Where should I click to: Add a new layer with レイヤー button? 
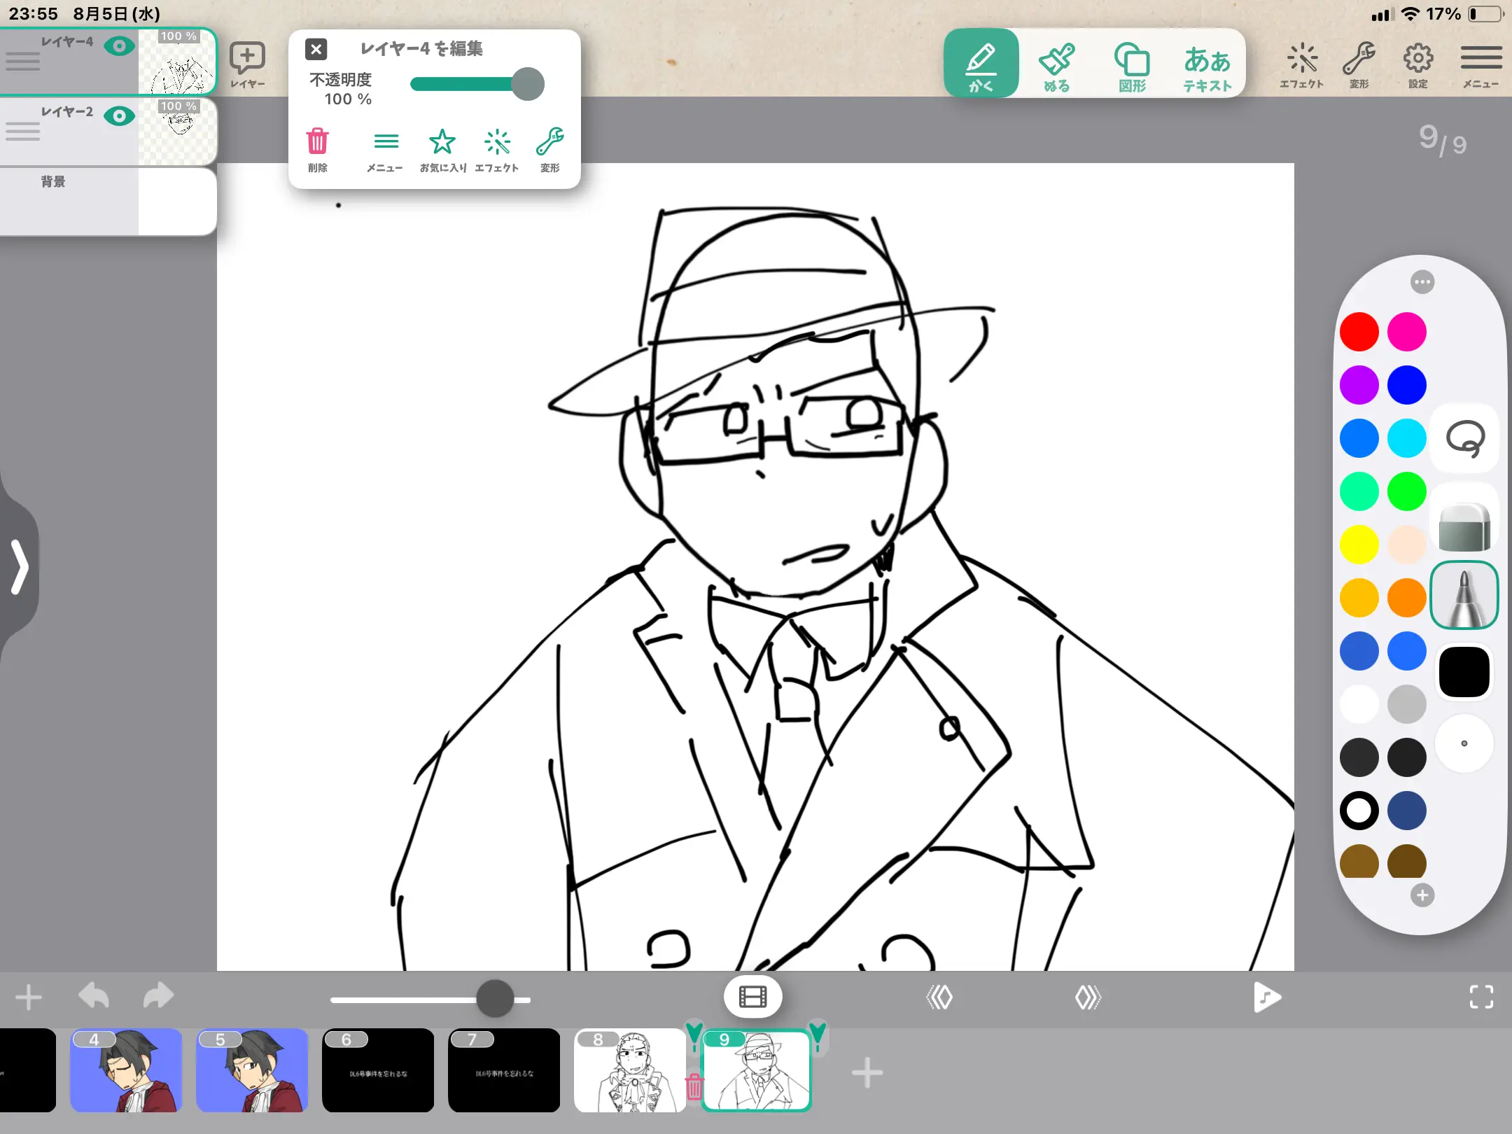(247, 64)
